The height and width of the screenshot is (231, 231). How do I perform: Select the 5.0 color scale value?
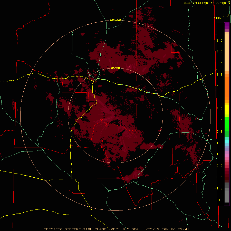point(219,97)
